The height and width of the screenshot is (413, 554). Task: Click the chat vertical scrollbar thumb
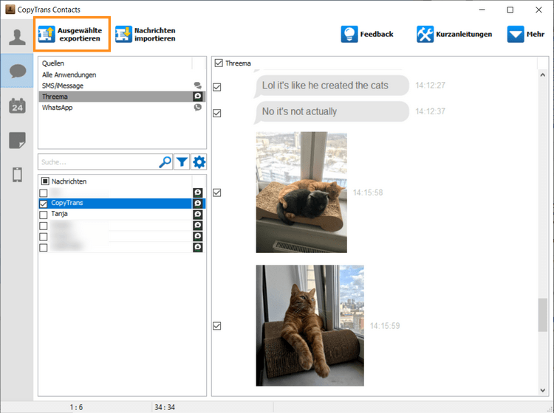(x=543, y=315)
